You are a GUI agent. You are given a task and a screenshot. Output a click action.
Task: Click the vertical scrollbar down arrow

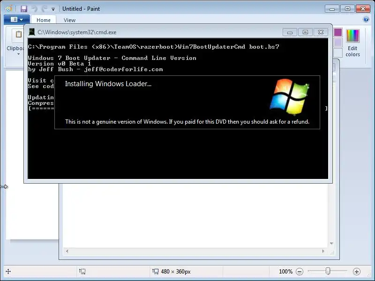(x=331, y=244)
